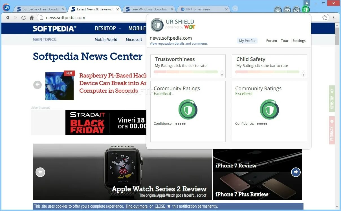Click the UR Shield logo in popup

(157, 25)
